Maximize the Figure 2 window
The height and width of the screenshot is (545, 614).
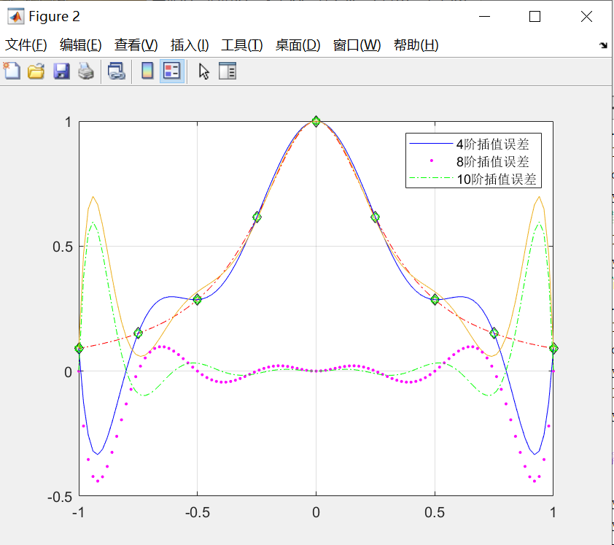coord(535,17)
